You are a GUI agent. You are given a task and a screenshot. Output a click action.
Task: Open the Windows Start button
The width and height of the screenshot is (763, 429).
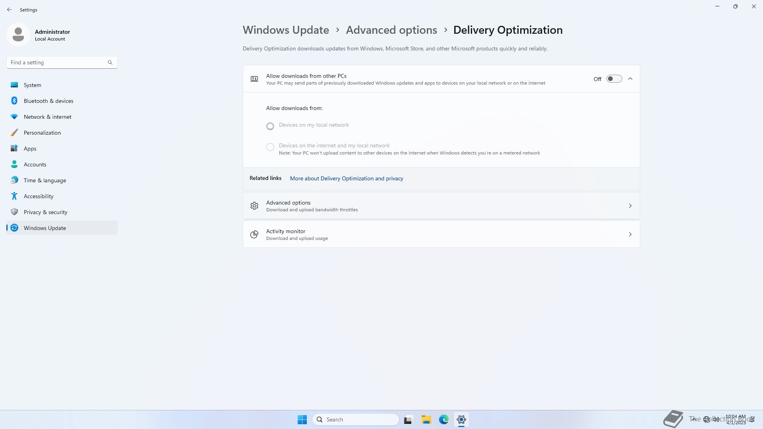(302, 419)
